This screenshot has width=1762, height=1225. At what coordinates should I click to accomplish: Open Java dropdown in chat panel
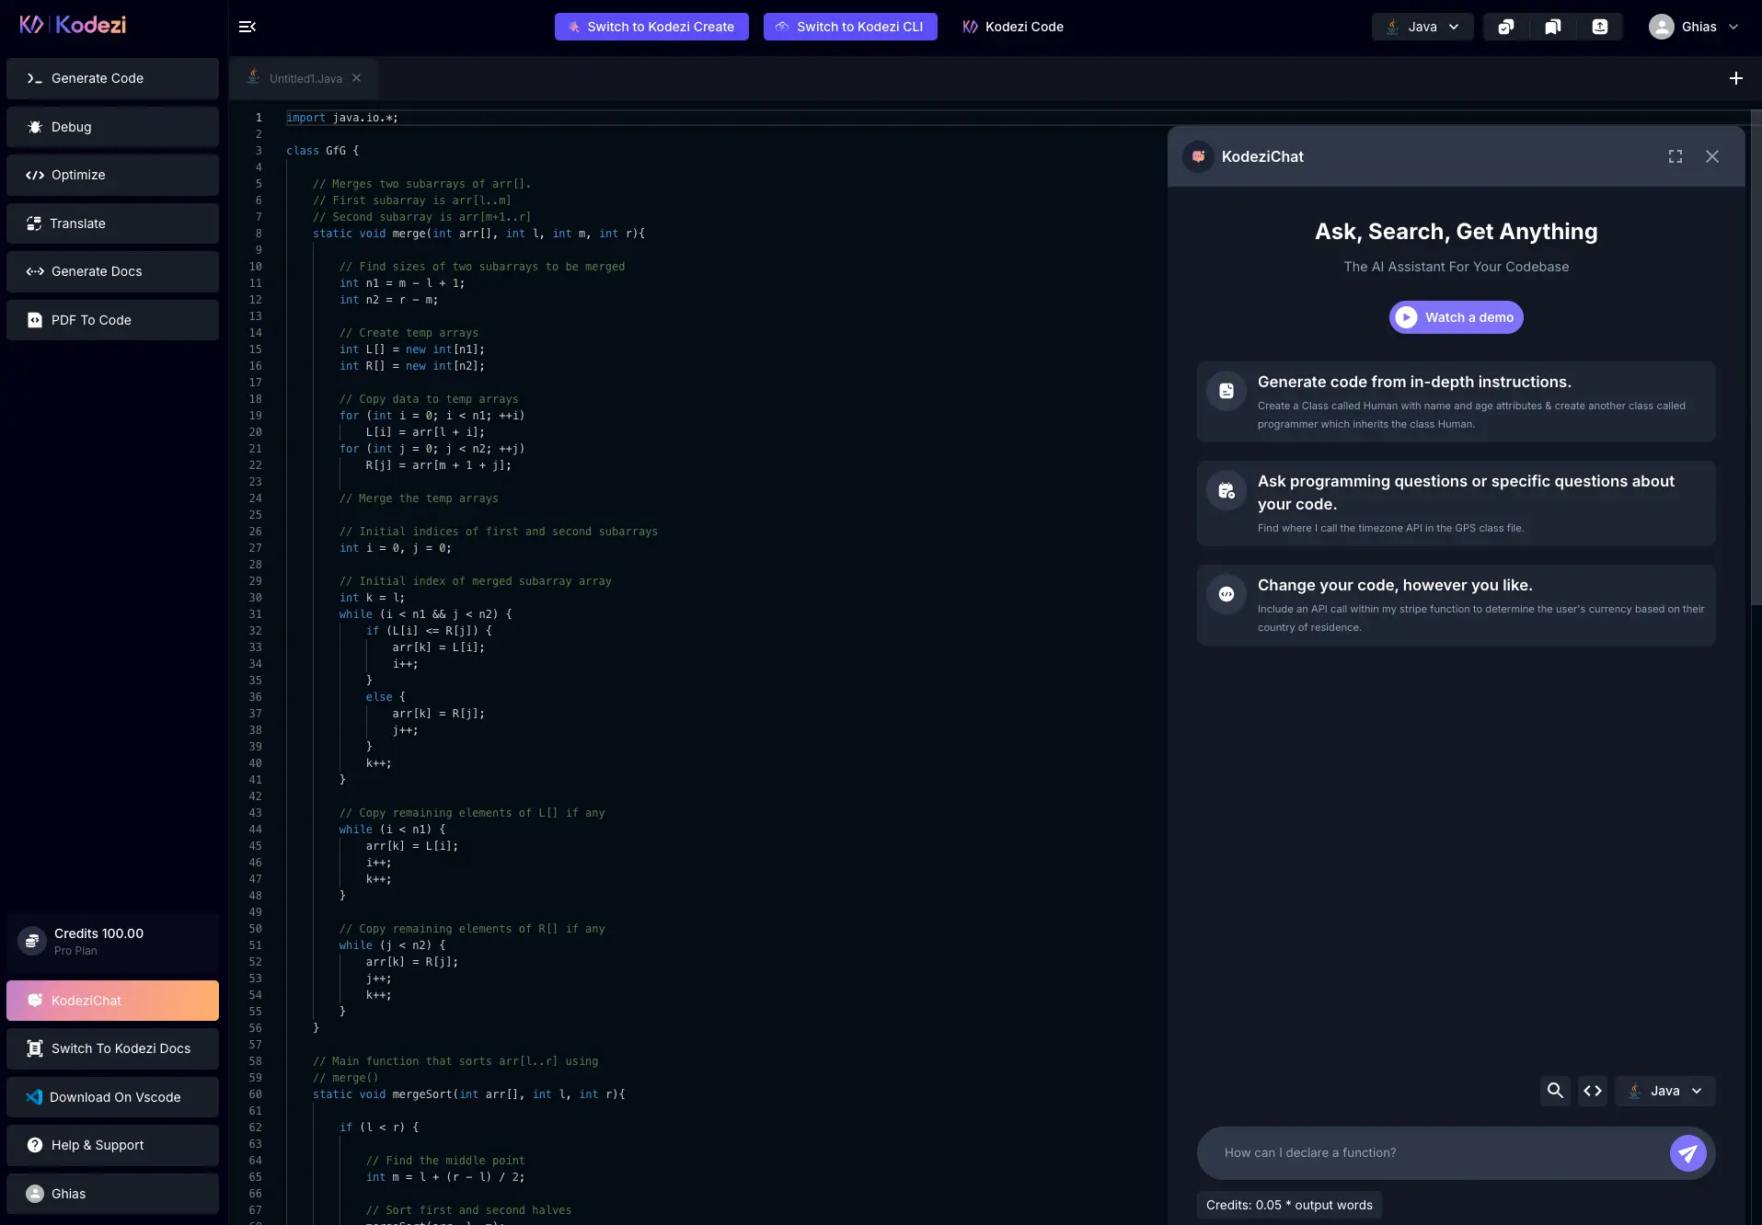coord(1665,1091)
